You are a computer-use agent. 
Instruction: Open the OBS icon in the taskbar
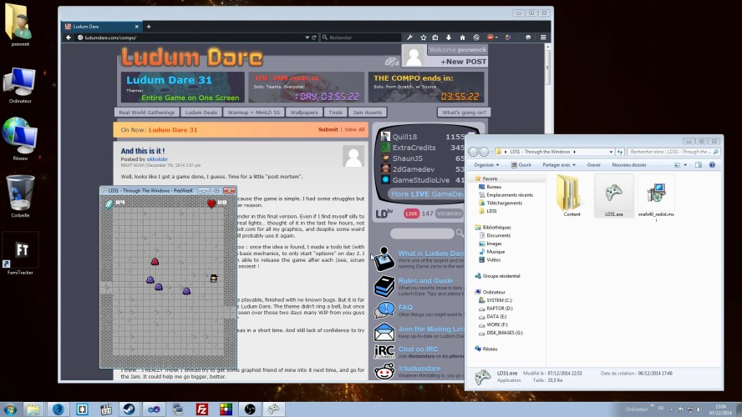pyautogui.click(x=250, y=409)
